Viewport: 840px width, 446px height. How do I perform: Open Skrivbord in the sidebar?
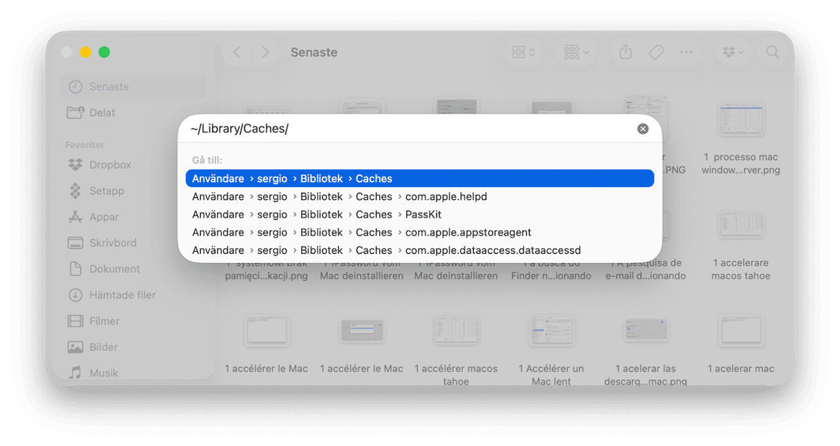[133, 243]
